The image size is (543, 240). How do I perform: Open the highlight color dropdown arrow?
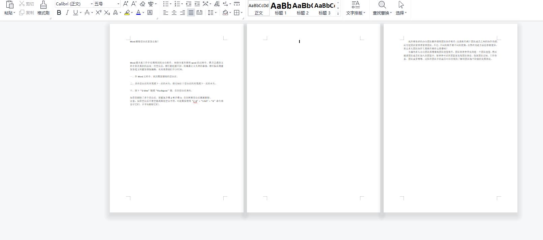[132, 13]
